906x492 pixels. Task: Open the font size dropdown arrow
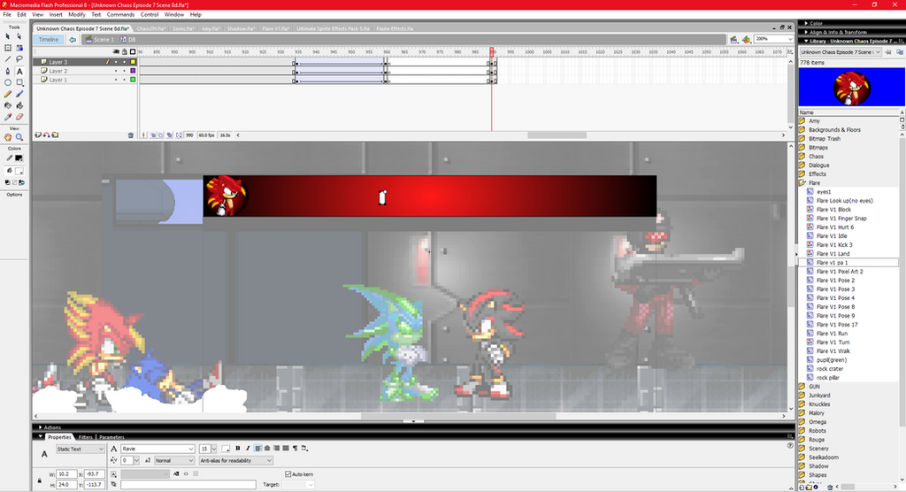(214, 449)
